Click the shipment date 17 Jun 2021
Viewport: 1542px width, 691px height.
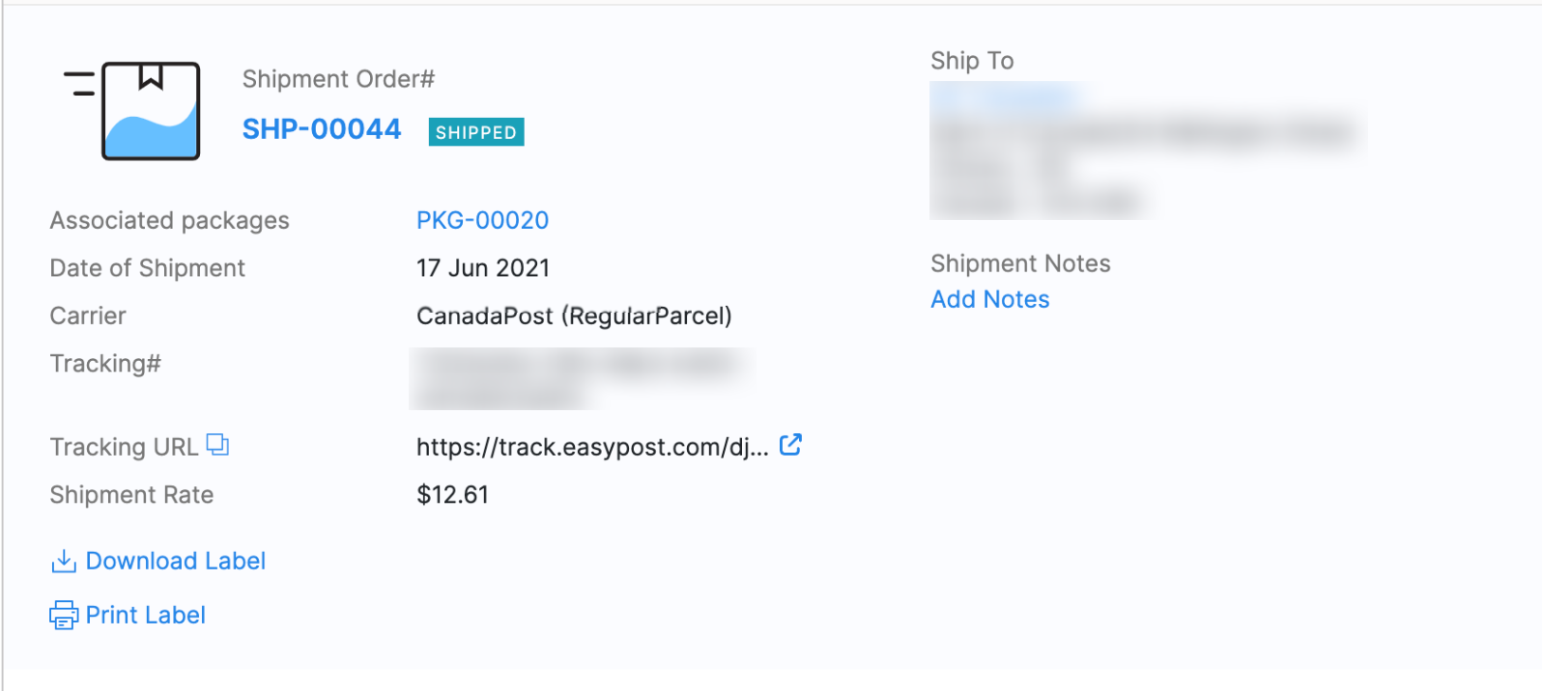click(482, 268)
